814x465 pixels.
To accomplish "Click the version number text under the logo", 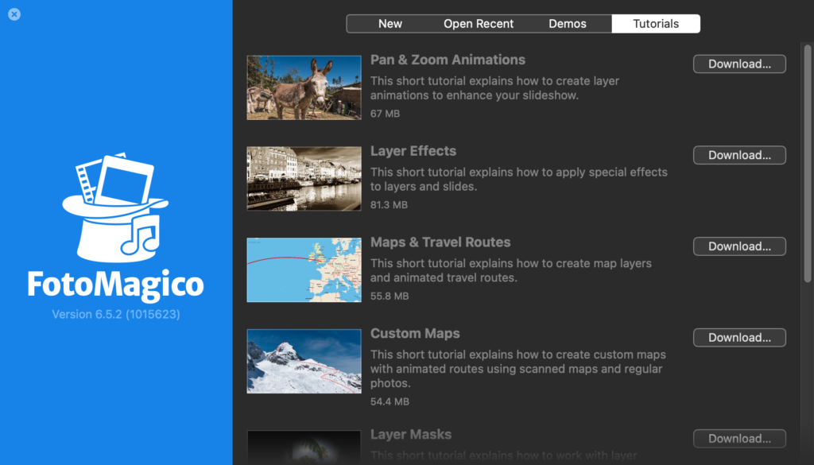I will 115,315.
